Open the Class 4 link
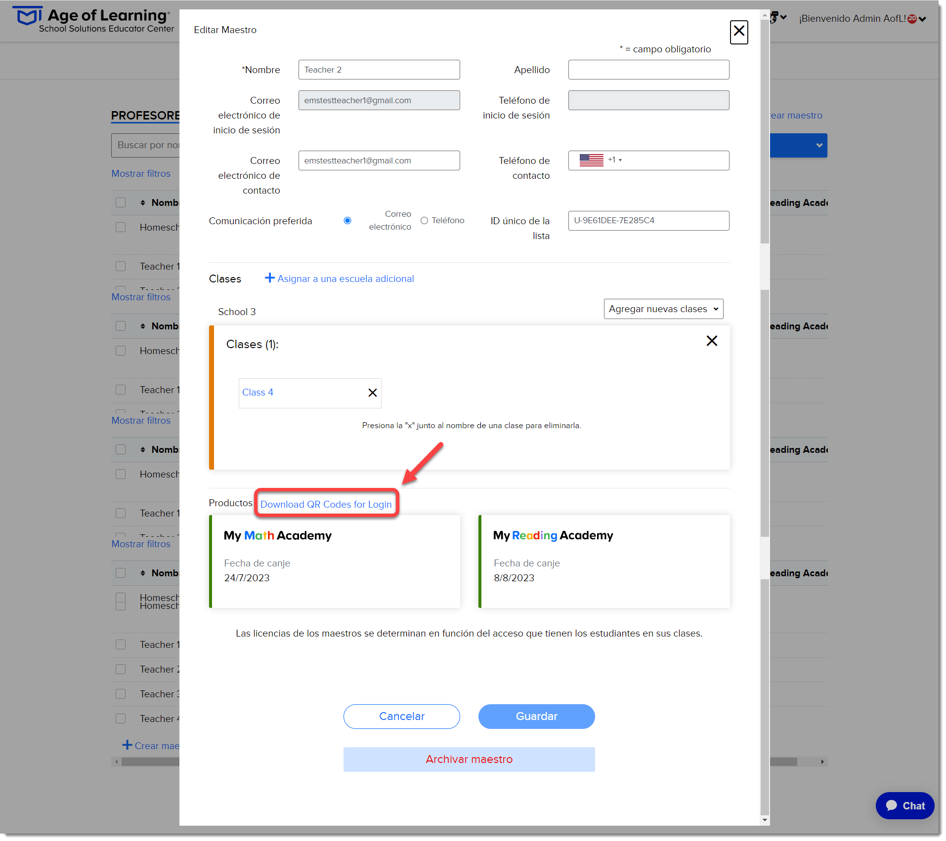This screenshot has height=841, width=946. click(x=258, y=392)
